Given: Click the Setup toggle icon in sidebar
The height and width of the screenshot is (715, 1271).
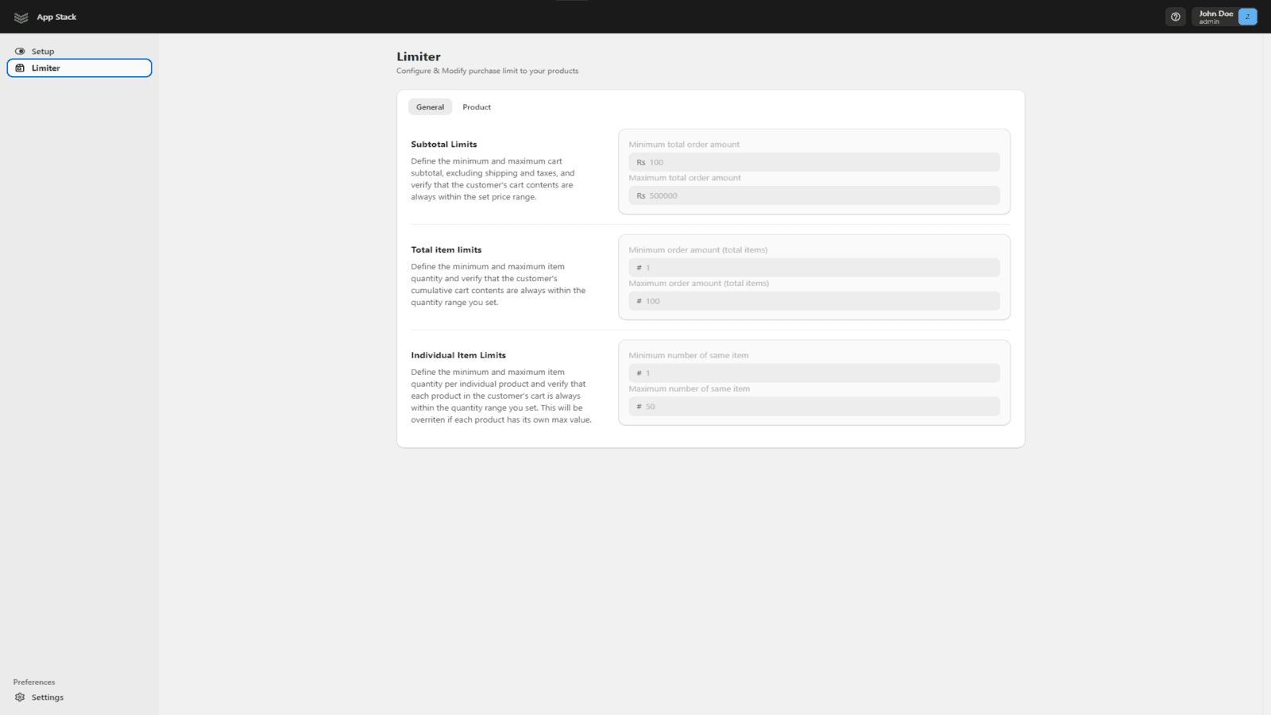Looking at the screenshot, I should click(x=20, y=52).
